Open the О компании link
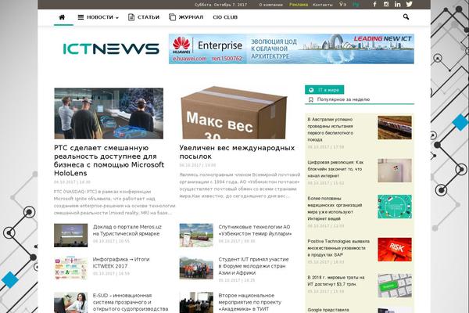This screenshot has width=469, height=313. [x=270, y=5]
